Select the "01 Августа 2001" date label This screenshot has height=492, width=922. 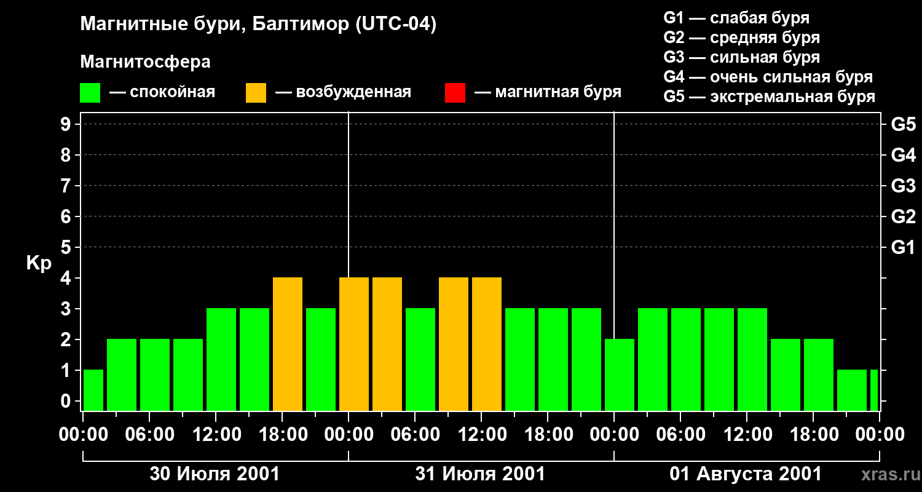pyautogui.click(x=746, y=474)
